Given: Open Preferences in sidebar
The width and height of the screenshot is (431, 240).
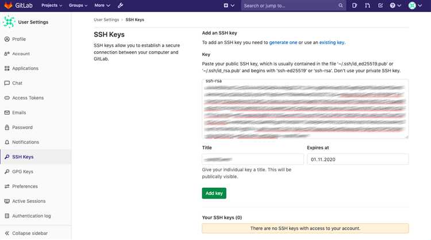Looking at the screenshot, I should click(x=25, y=186).
